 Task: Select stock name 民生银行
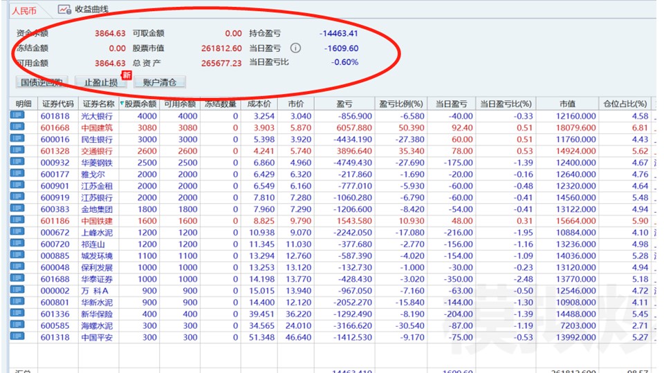pos(97,140)
